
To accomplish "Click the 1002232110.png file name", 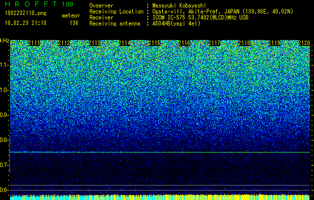I will coord(26,13).
